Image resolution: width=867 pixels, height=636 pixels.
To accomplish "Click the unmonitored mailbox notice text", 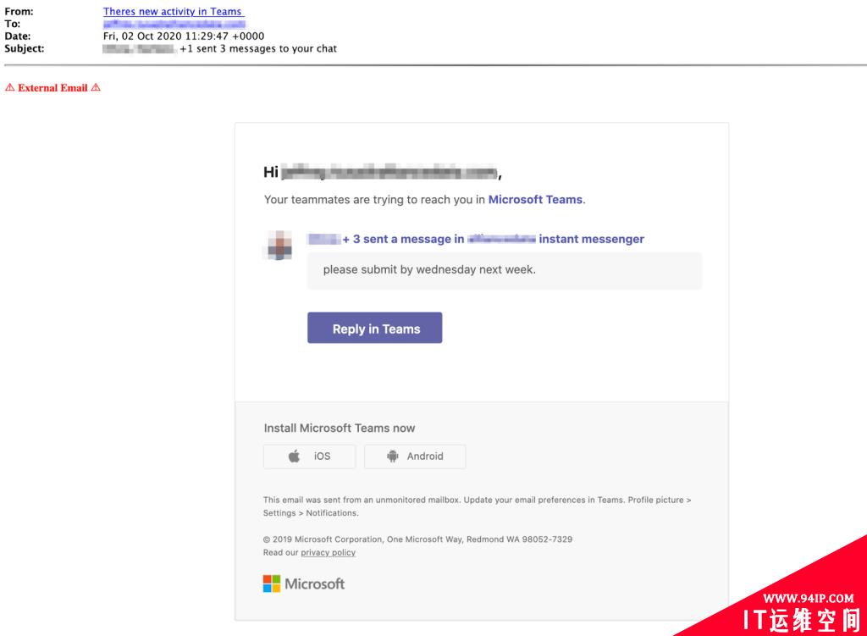I will (x=478, y=506).
